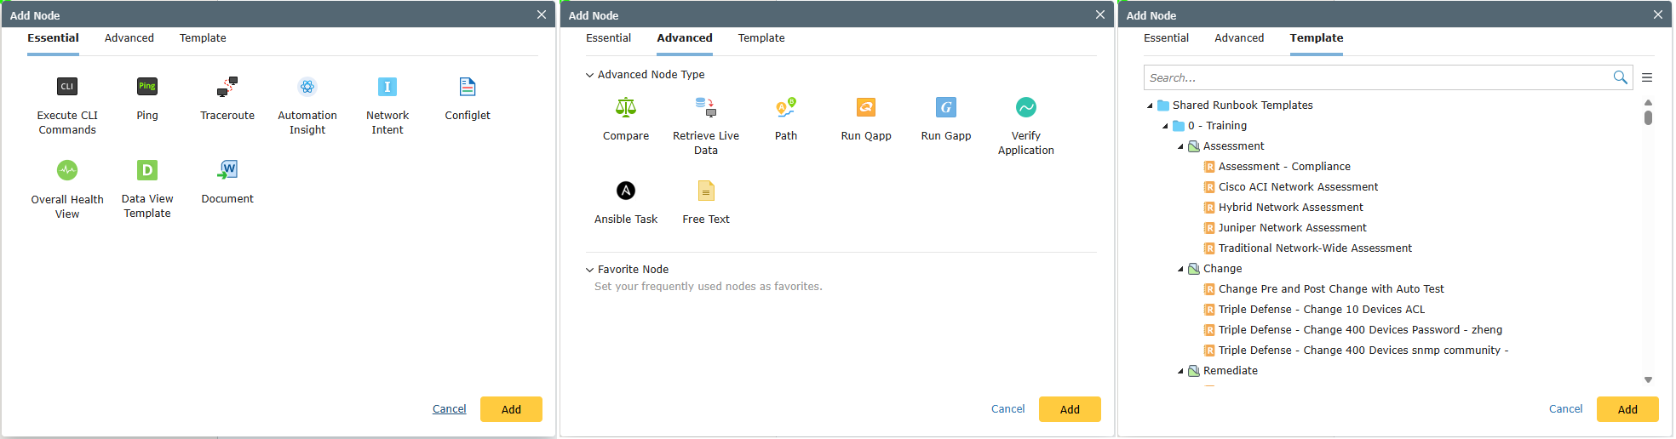Screen dimensions: 1676x439
Task: Click the underlined Cancel link in left dialog
Action: 449,409
